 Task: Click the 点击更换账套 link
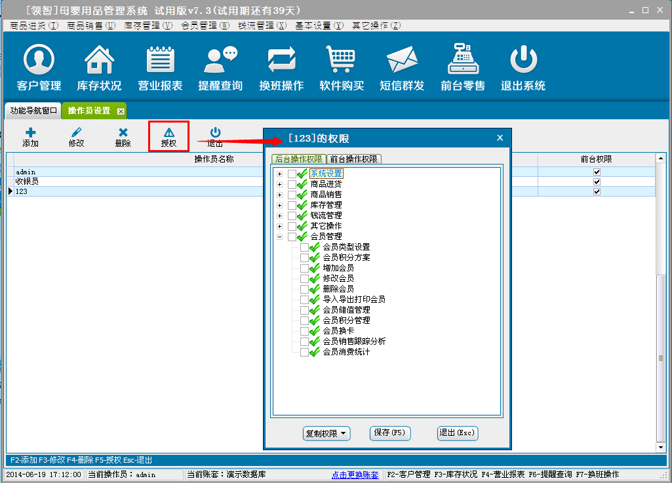click(355, 474)
